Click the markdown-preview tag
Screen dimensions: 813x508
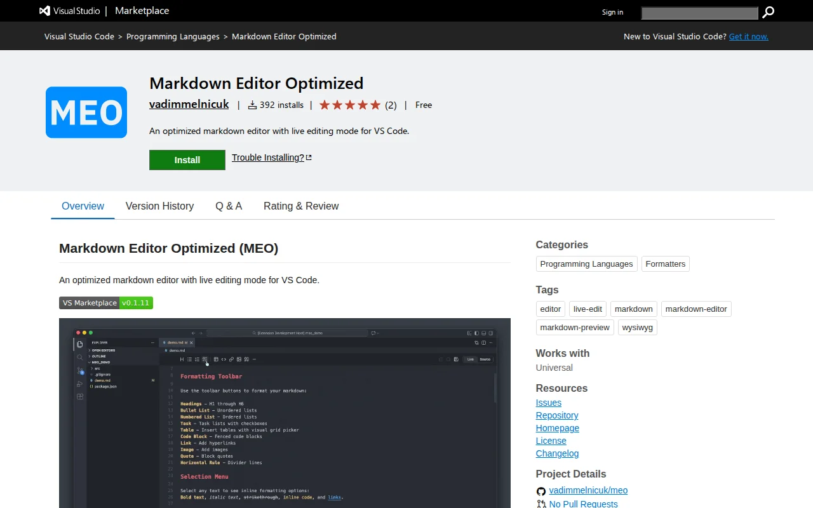pyautogui.click(x=575, y=327)
